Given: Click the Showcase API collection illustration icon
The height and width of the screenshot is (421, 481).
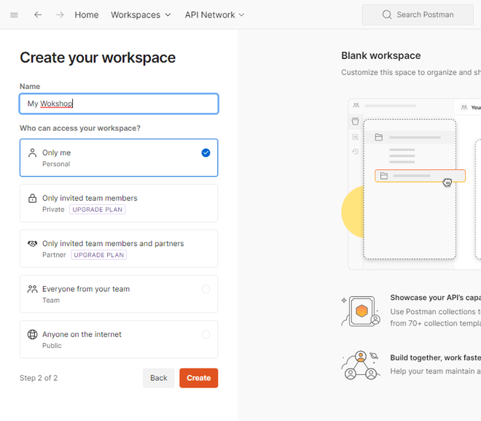Looking at the screenshot, I should click(361, 311).
